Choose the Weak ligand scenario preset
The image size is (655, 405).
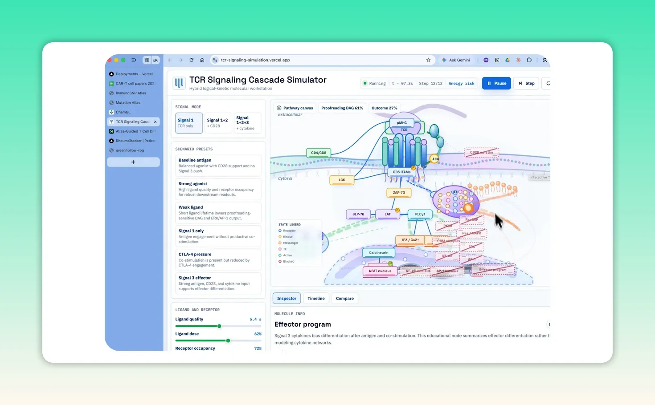point(218,212)
